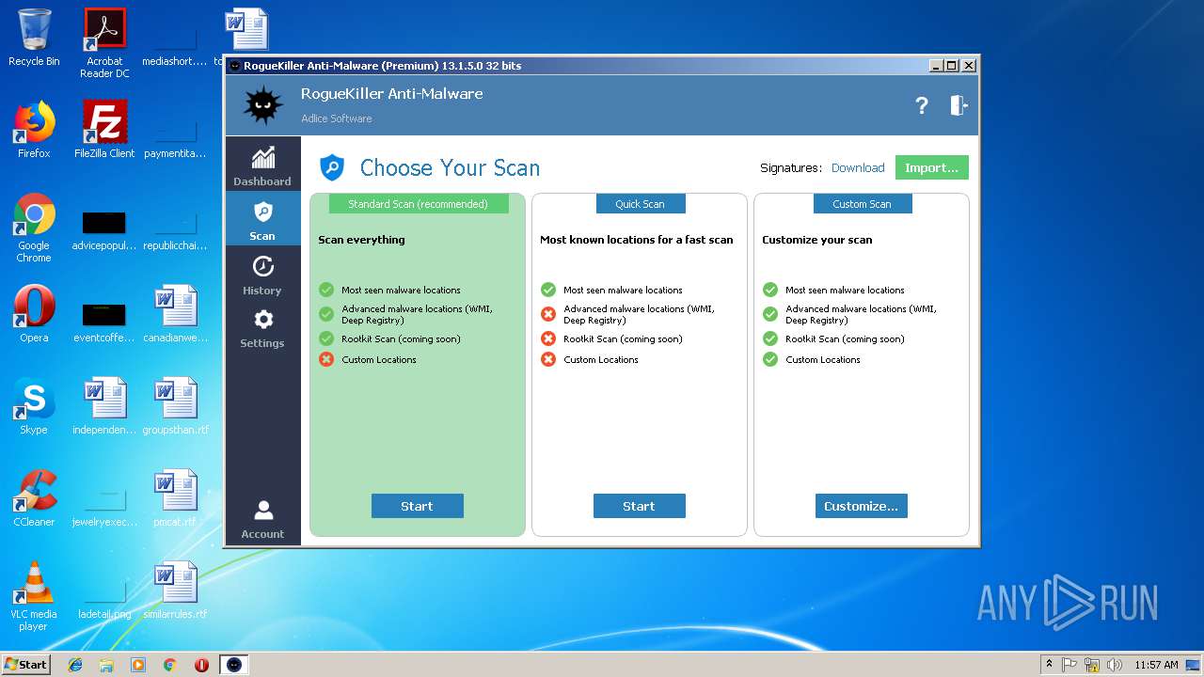Open FileZilla Client desktop shortcut
Image resolution: width=1204 pixels, height=677 pixels.
coord(104,130)
